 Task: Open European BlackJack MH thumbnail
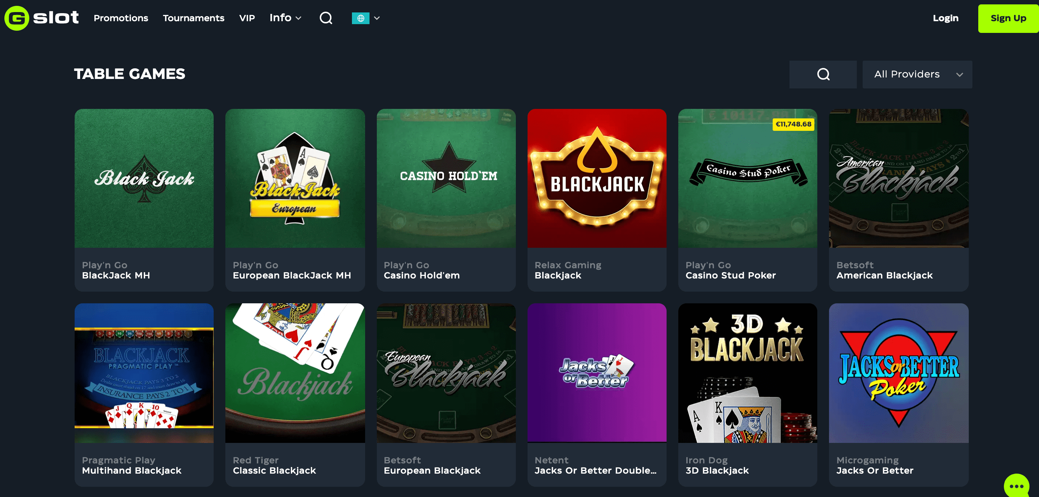(295, 178)
